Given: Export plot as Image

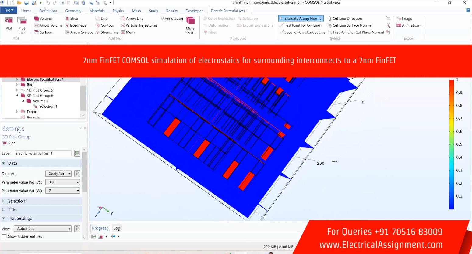Looking at the screenshot, I should click(404, 19).
